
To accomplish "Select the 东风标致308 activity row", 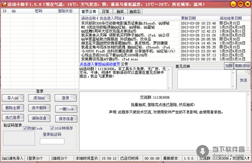I will tap(165, 23).
